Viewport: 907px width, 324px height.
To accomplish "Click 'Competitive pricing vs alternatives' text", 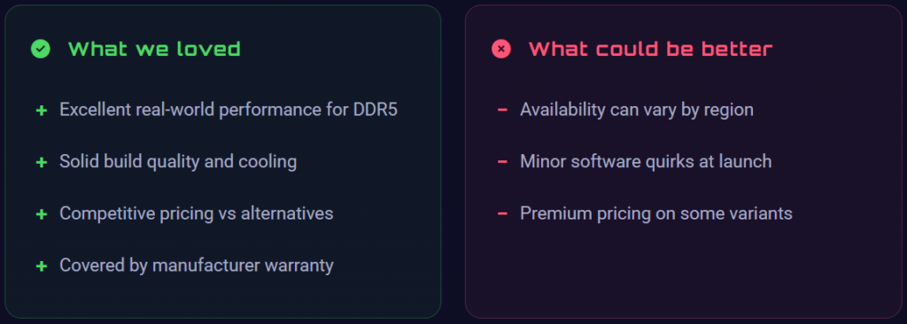I will (196, 213).
